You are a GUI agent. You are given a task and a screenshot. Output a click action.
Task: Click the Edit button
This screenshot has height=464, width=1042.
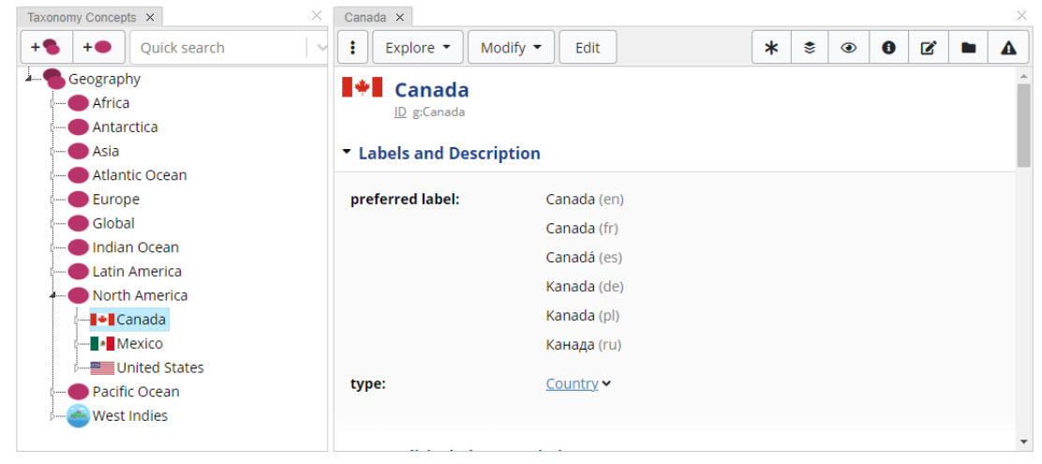pos(588,48)
